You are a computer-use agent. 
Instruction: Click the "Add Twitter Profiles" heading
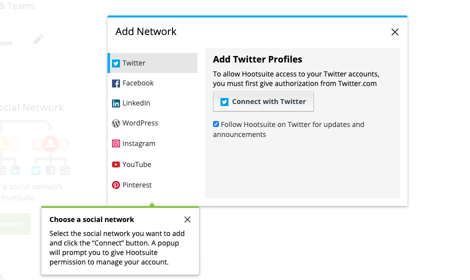257,59
